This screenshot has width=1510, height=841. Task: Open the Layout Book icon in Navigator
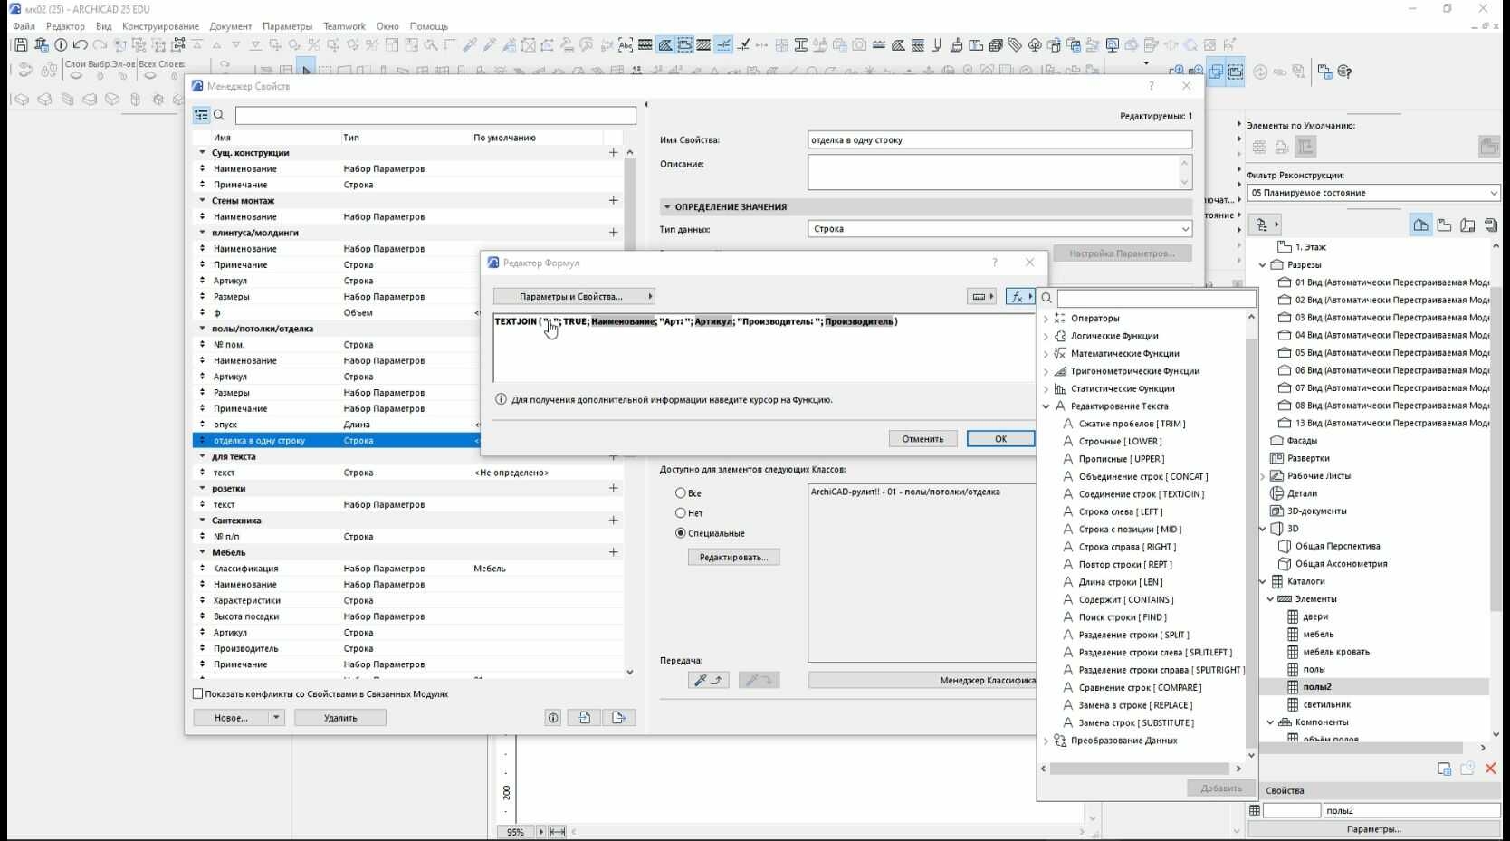pos(1467,225)
